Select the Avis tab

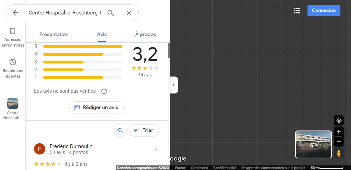(102, 34)
